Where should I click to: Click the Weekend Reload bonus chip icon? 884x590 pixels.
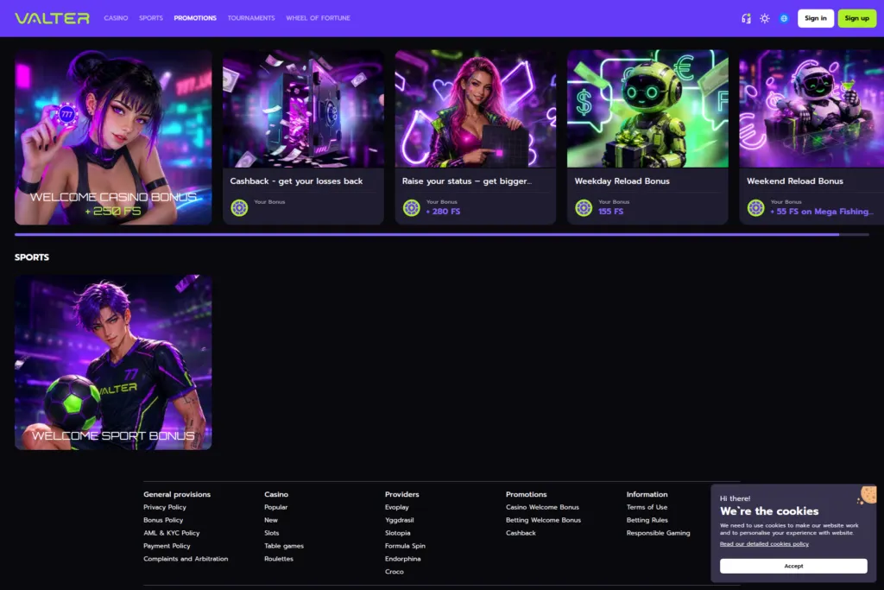click(755, 207)
